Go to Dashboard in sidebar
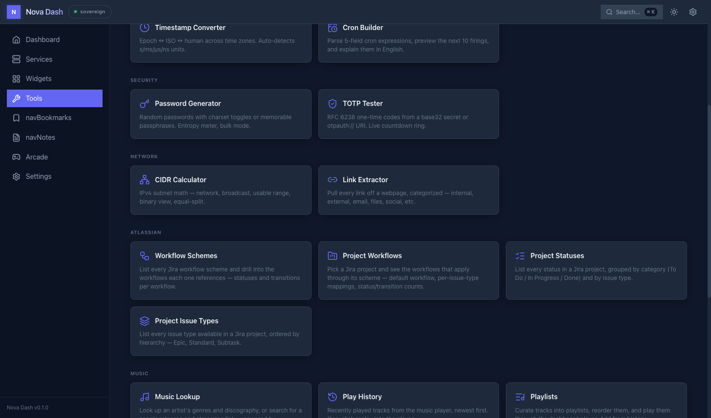 click(x=54, y=40)
